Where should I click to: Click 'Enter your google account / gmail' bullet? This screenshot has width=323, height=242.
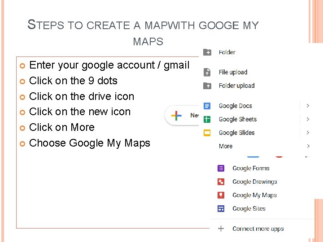pyautogui.click(x=109, y=65)
